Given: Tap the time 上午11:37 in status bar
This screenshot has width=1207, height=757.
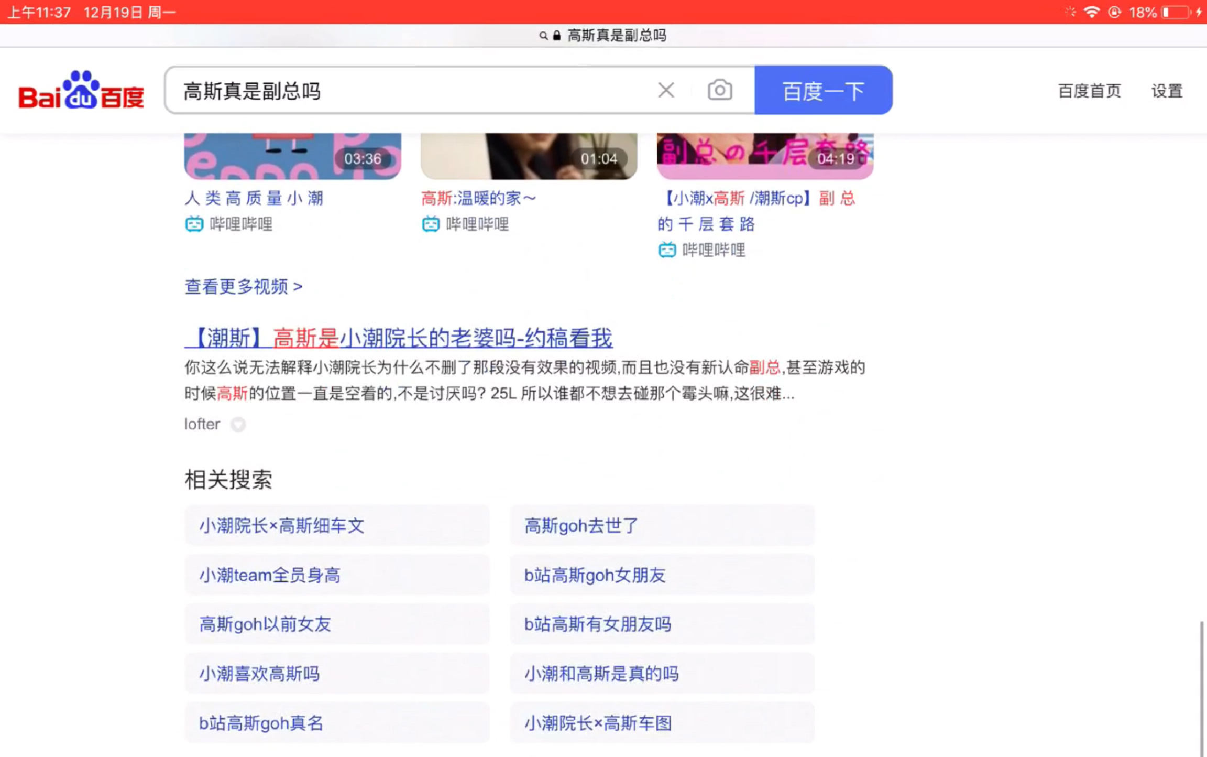Looking at the screenshot, I should (39, 12).
